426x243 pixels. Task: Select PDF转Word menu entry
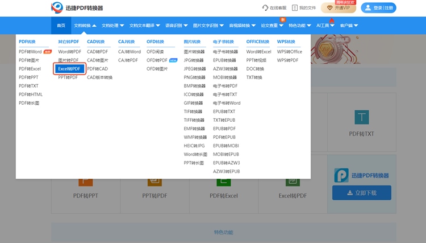pos(30,52)
